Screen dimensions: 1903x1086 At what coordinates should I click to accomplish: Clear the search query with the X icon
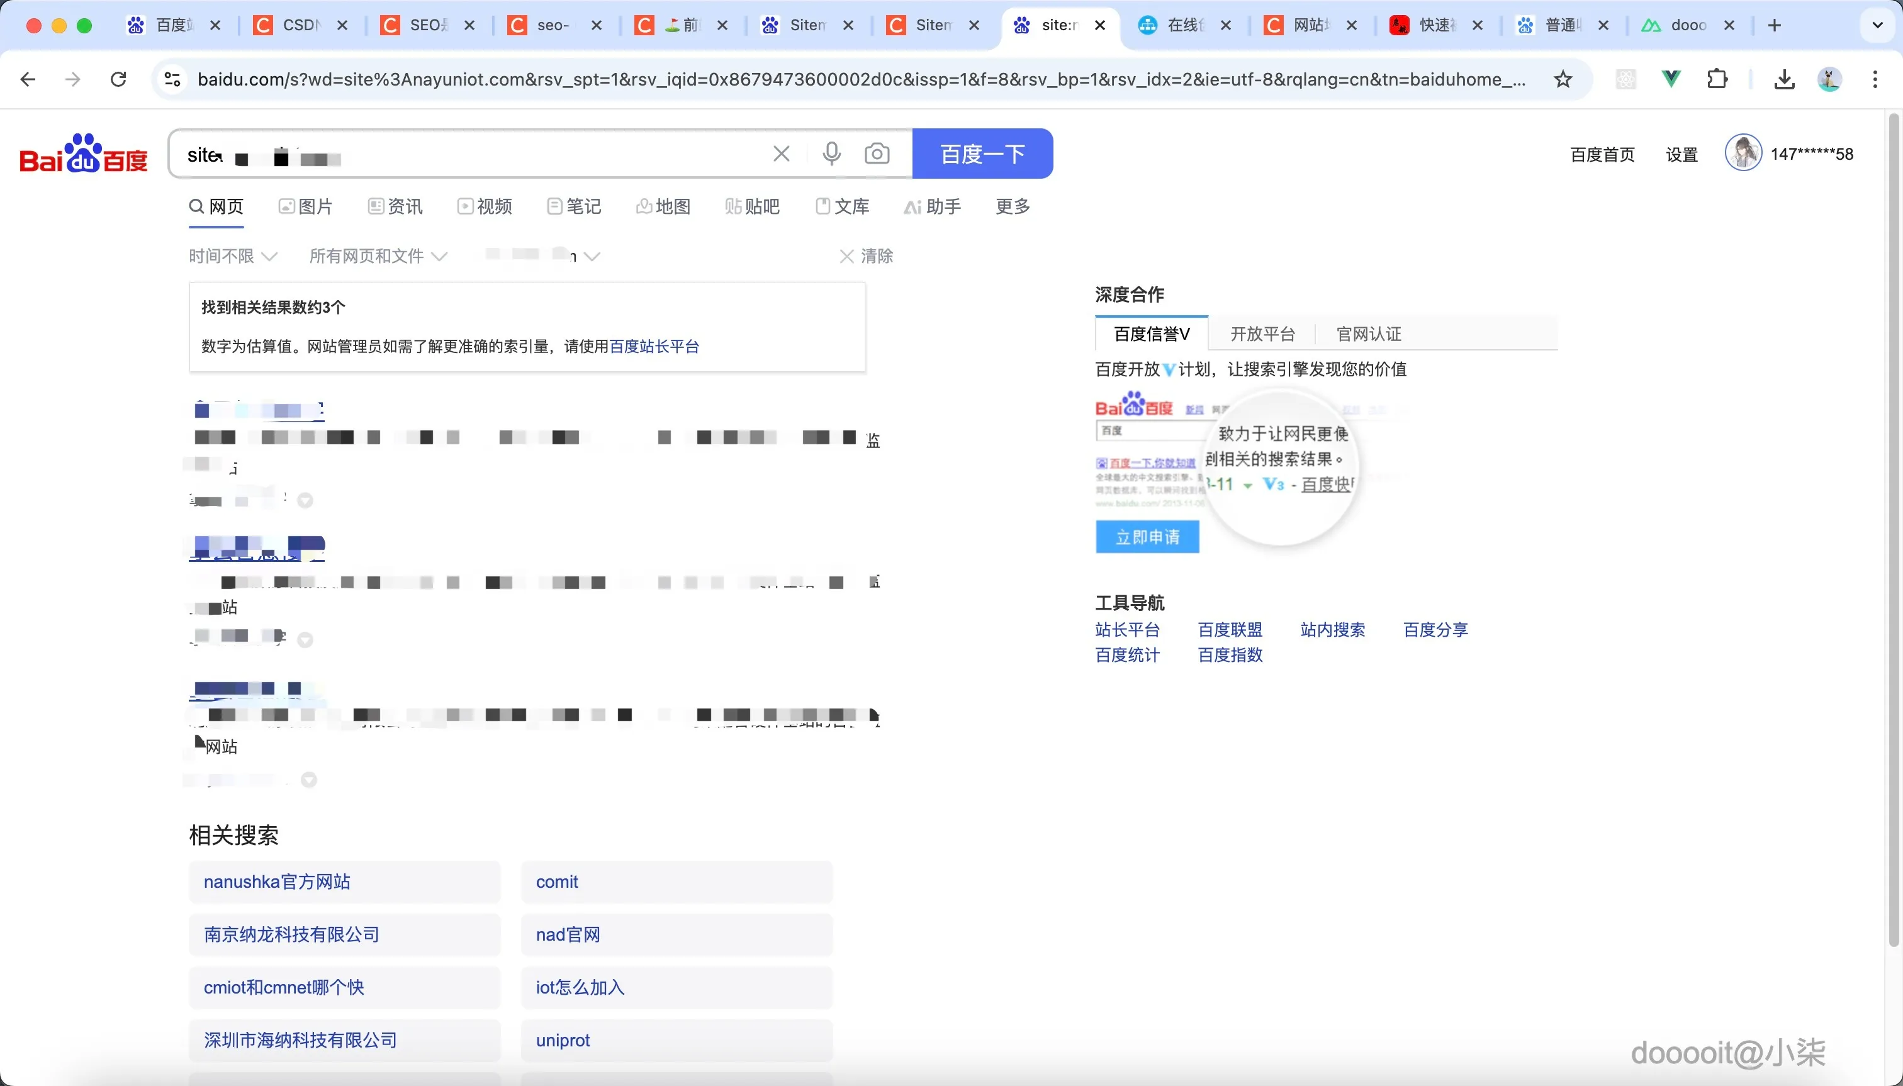pyautogui.click(x=780, y=153)
